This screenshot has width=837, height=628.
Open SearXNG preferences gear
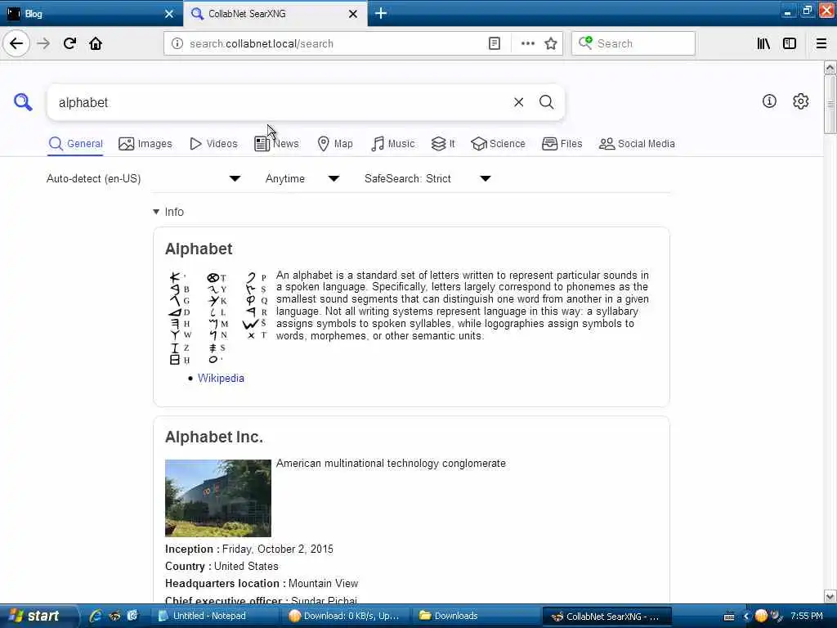[800, 101]
